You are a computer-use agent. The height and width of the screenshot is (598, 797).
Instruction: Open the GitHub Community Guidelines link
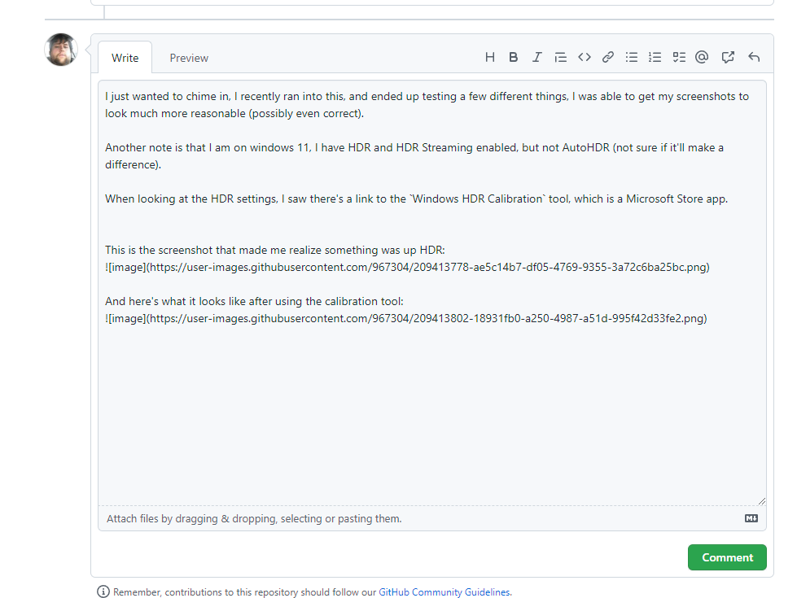[444, 591]
